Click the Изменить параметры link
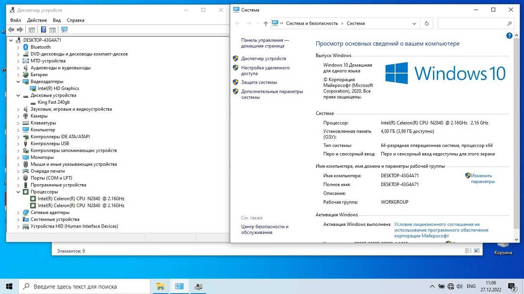Image resolution: width=524 pixels, height=294 pixels. pyautogui.click(x=483, y=178)
